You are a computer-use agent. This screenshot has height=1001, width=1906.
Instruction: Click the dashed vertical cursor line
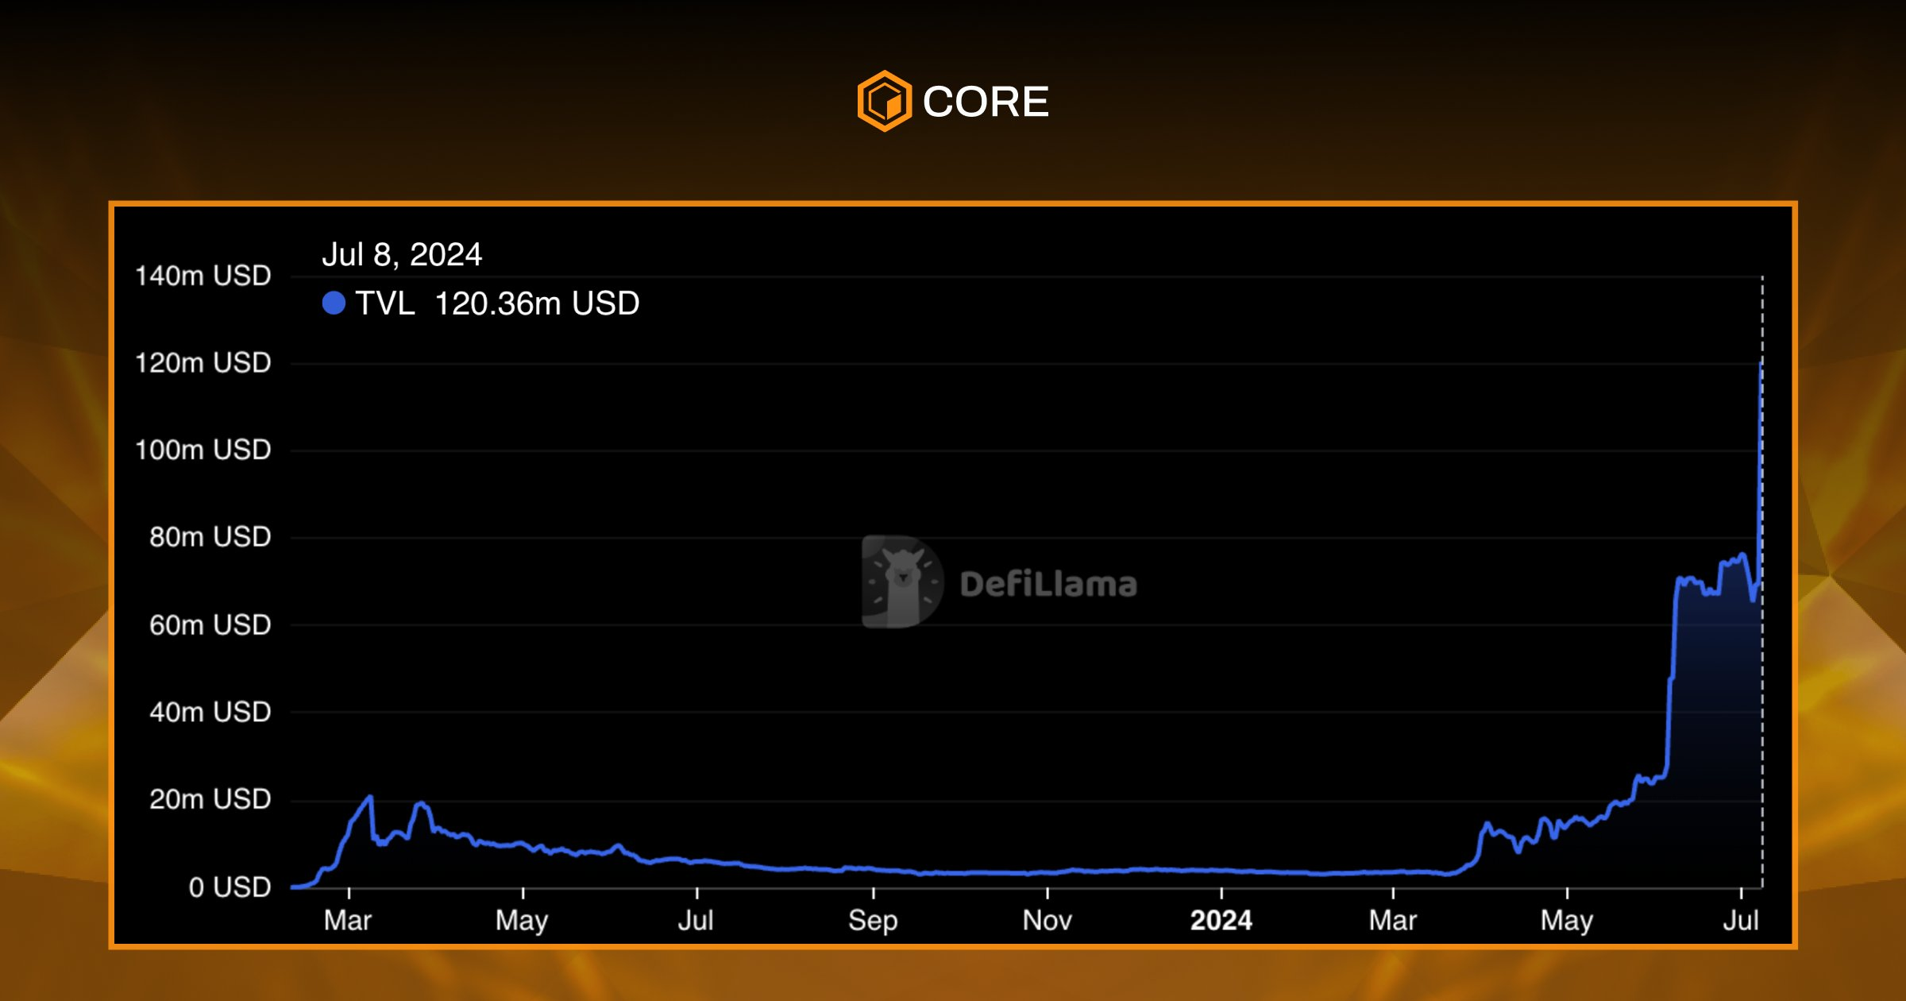coord(1761,715)
